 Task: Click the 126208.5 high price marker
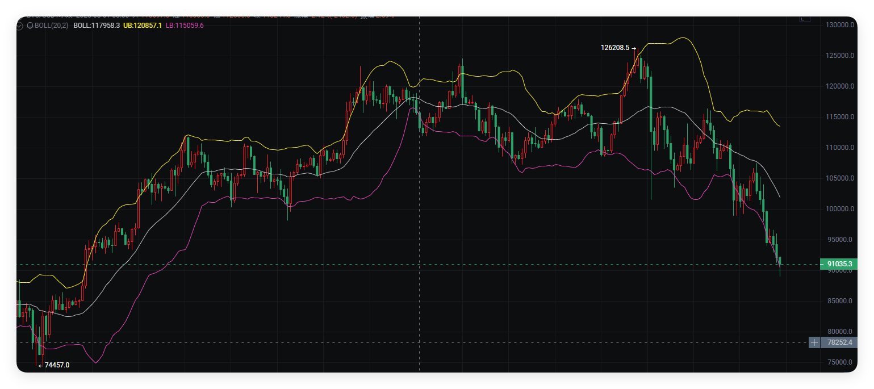(x=615, y=48)
